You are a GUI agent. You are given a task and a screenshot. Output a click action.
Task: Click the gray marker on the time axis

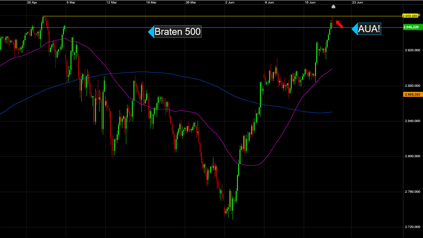click(x=334, y=7)
